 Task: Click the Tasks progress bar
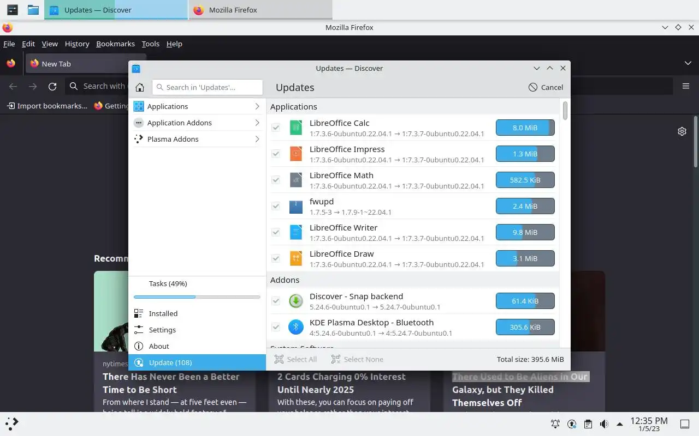(197, 297)
